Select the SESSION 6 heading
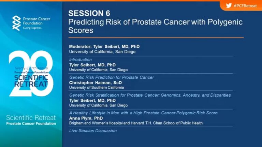The height and width of the screenshot is (147, 262). click(89, 13)
